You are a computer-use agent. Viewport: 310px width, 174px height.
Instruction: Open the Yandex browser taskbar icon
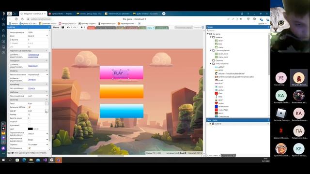click(x=52, y=160)
